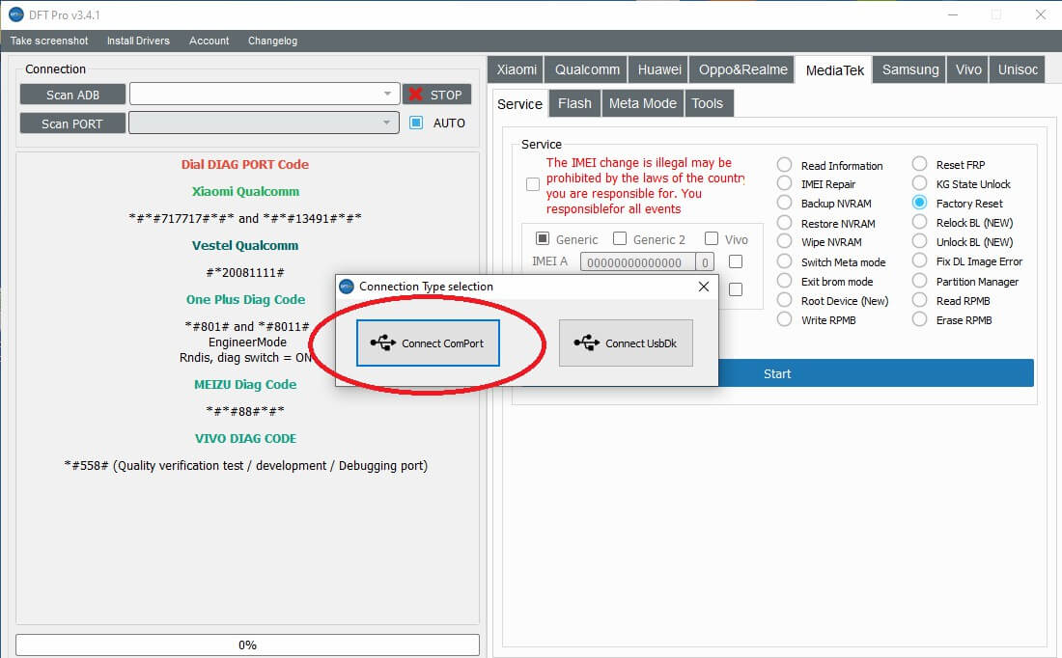Image resolution: width=1062 pixels, height=658 pixels.
Task: Toggle the Generic checkbox
Action: (x=543, y=238)
